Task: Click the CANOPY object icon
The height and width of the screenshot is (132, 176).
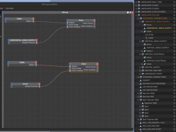Action: tap(141, 80)
